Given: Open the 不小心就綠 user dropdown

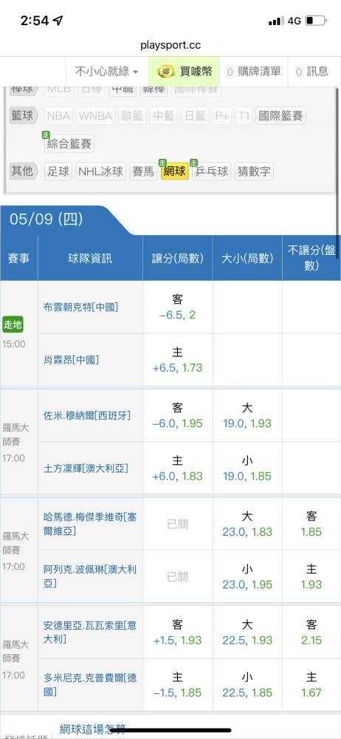Looking at the screenshot, I should click(x=107, y=72).
